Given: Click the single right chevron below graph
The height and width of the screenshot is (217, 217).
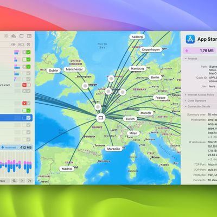Looking at the screenshot, I should click(x=22, y=181).
